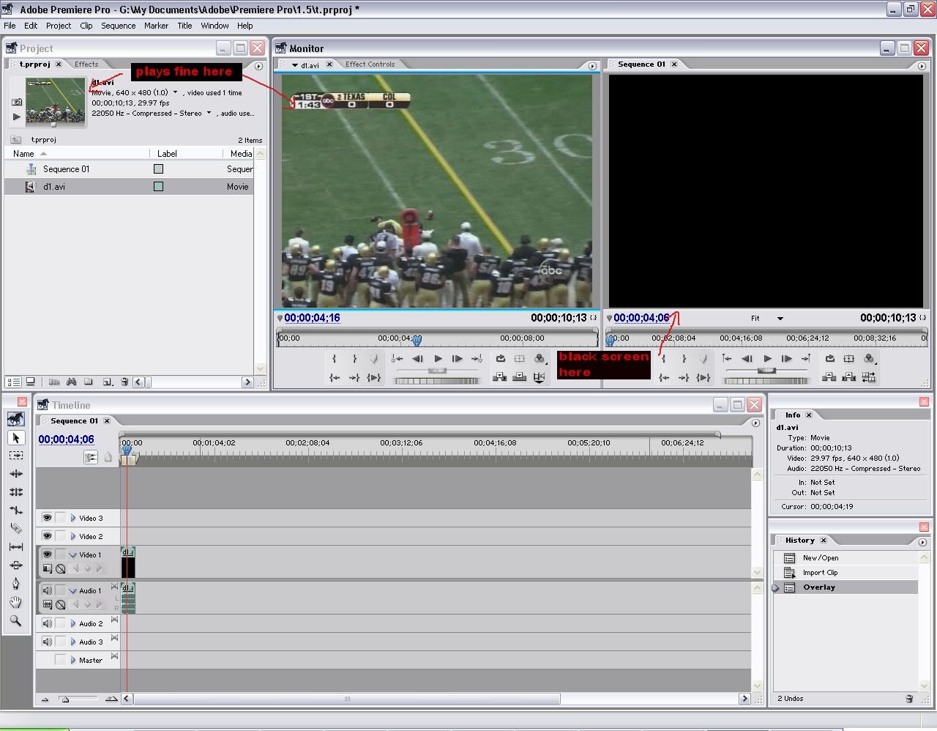Mute the Audio 3 track speaker
The image size is (937, 731).
47,642
